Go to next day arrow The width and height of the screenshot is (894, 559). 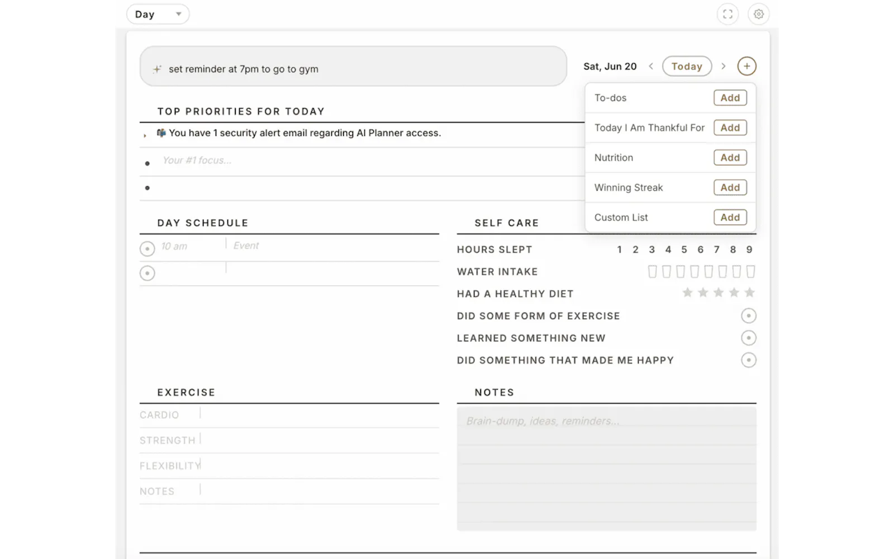coord(724,66)
